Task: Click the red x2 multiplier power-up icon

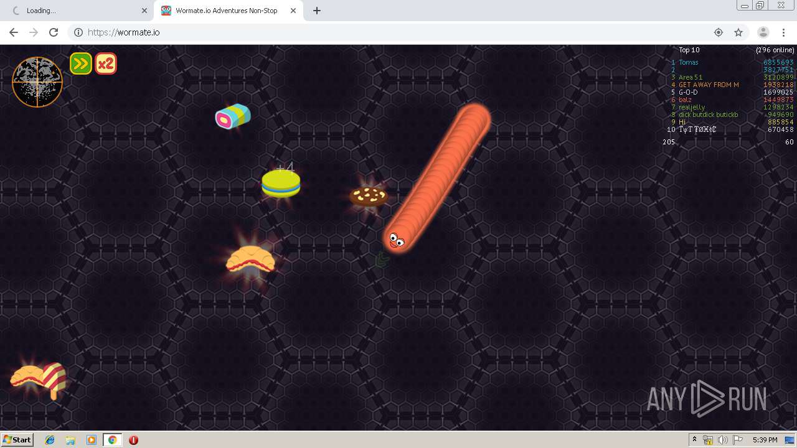Action: (106, 63)
